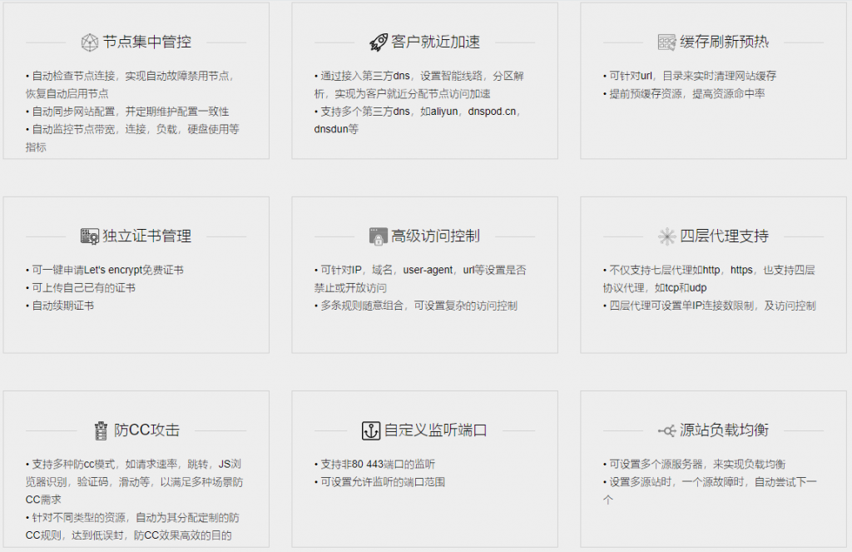Select the 独立证书管理 heading
Viewport: 852px width, 552px height.
[x=146, y=236]
